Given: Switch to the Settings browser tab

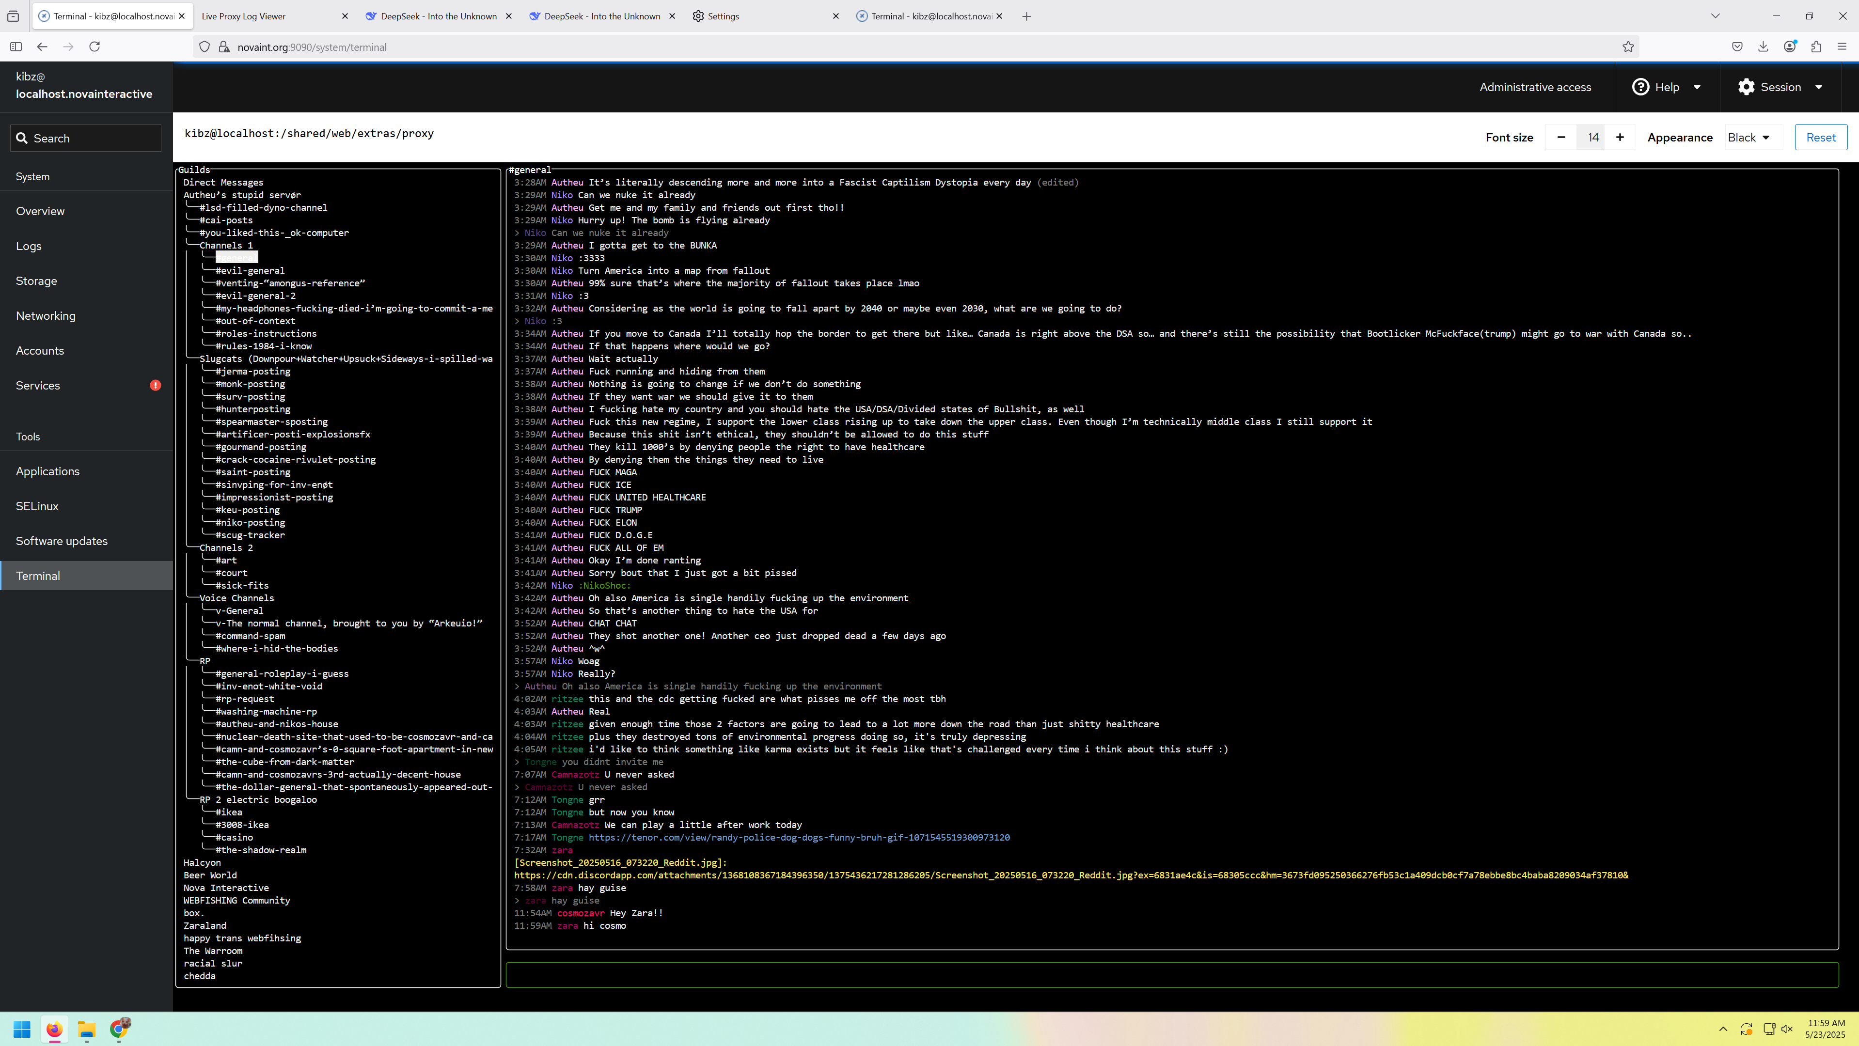Looking at the screenshot, I should (723, 16).
